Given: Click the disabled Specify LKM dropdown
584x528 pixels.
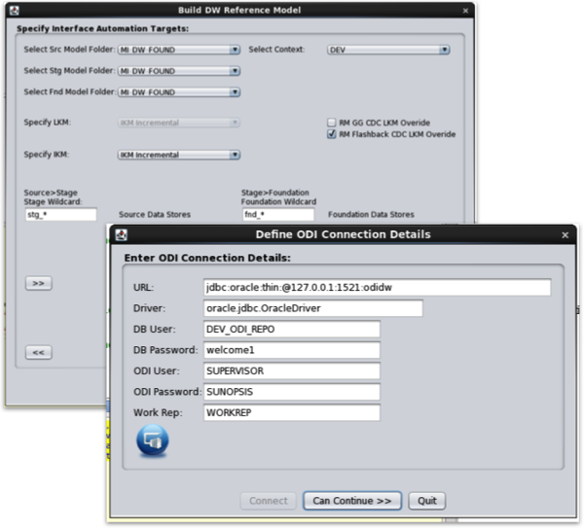Looking at the screenshot, I should [x=179, y=123].
